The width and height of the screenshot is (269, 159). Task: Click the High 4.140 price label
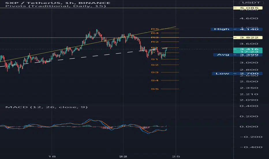click(x=236, y=29)
